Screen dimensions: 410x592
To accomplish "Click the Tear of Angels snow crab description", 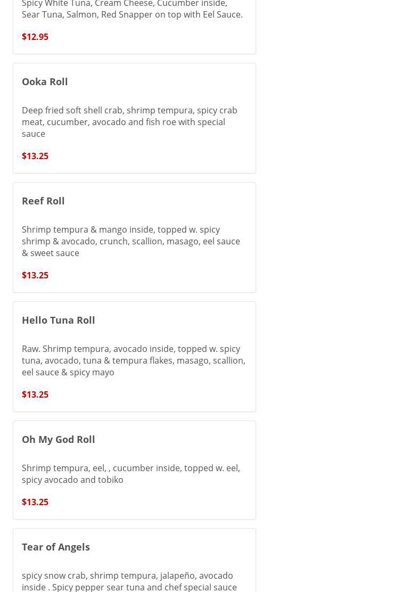I will coord(129,581).
